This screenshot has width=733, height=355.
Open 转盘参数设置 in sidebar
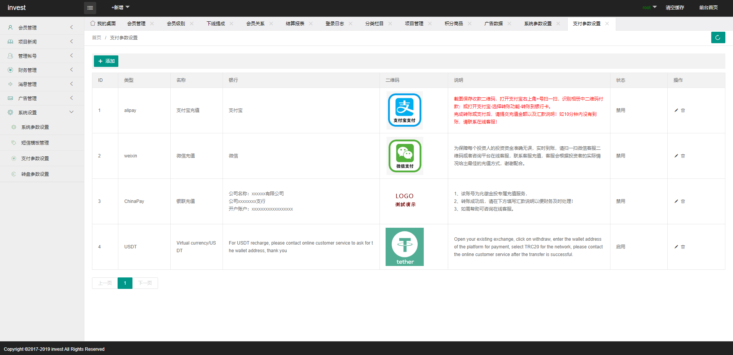[x=35, y=174]
